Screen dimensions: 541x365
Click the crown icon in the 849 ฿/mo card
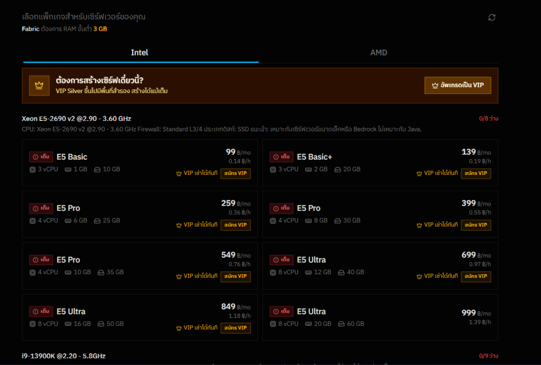(x=179, y=328)
